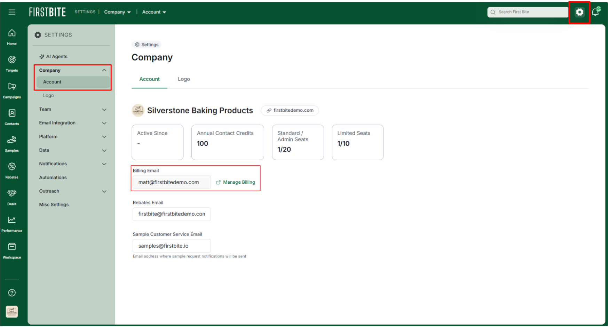Open the Workspace section
The height and width of the screenshot is (327, 608).
12,251
